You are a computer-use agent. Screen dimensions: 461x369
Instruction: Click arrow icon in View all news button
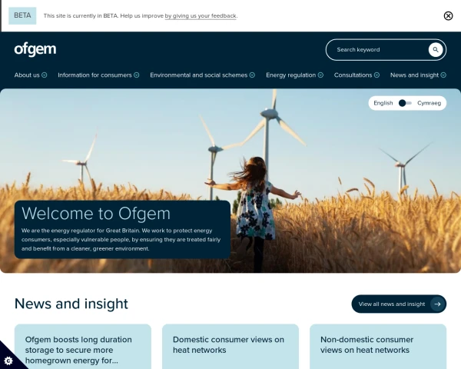click(437, 304)
